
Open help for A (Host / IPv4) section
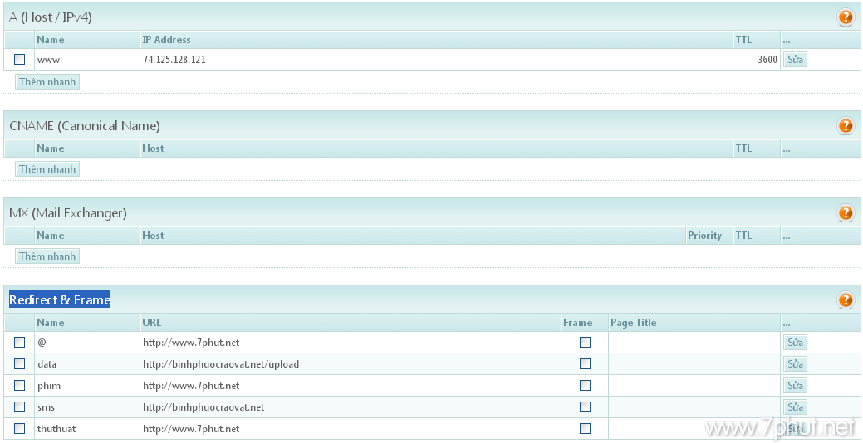click(x=846, y=17)
